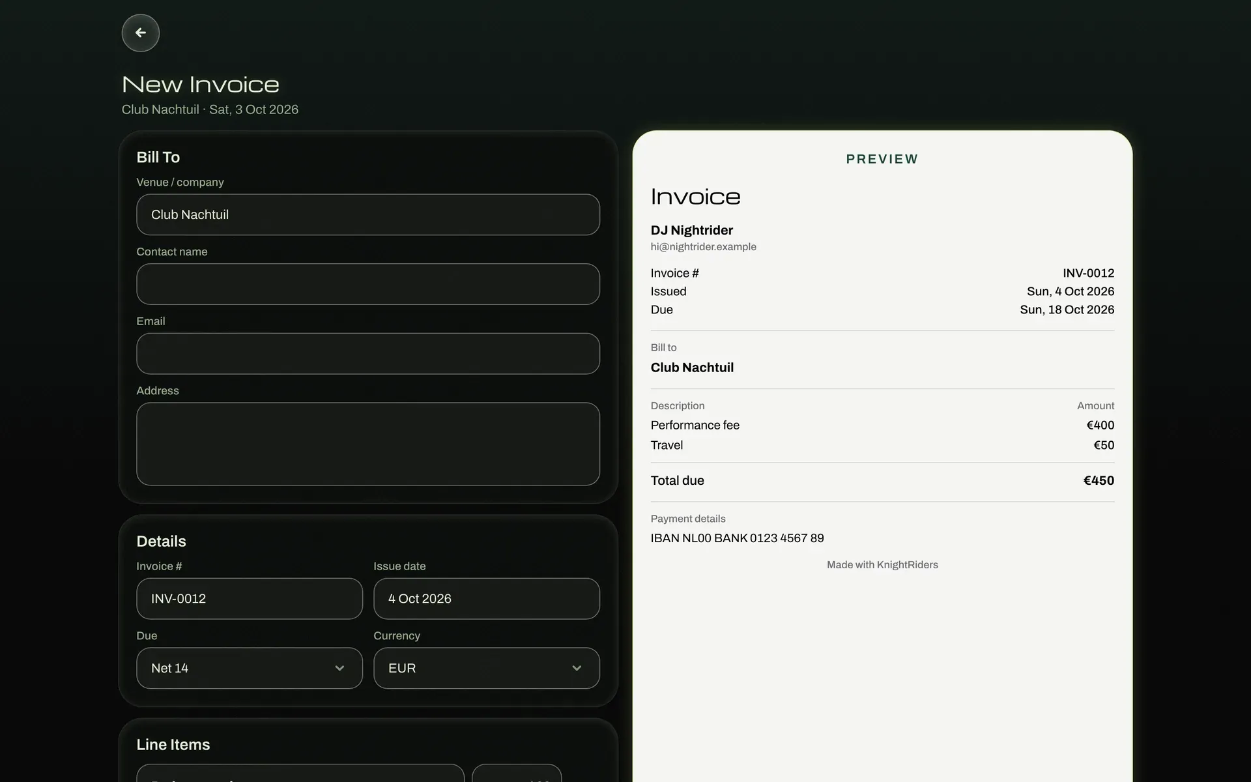Click the Invoice heading in preview
Screen dimensions: 1251x782
[x=696, y=197]
